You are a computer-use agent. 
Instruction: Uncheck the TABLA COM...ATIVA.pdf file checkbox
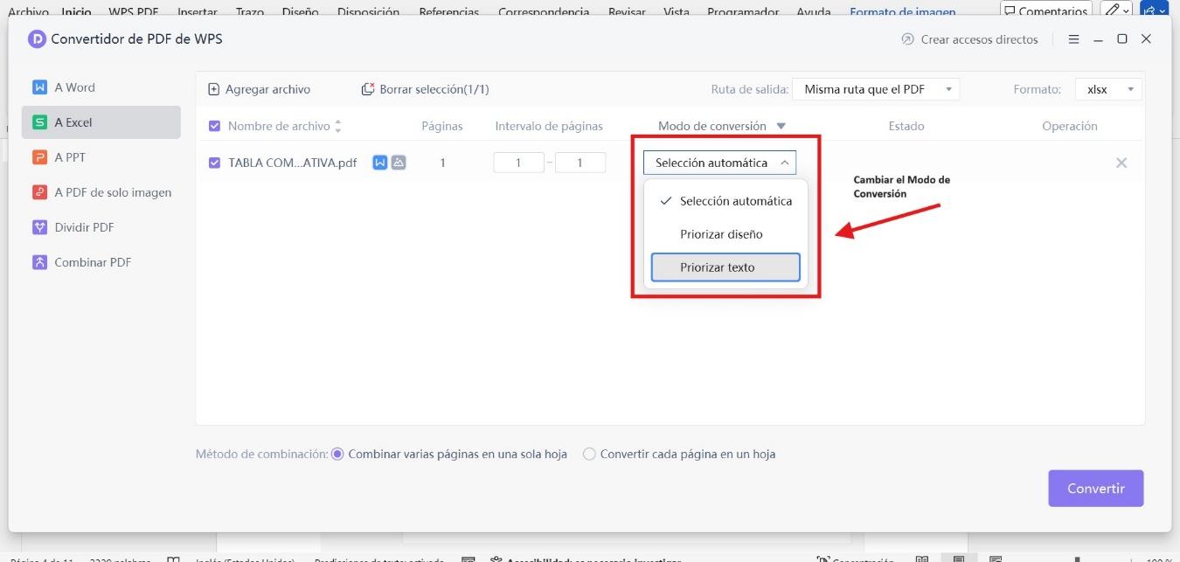pyautogui.click(x=214, y=163)
